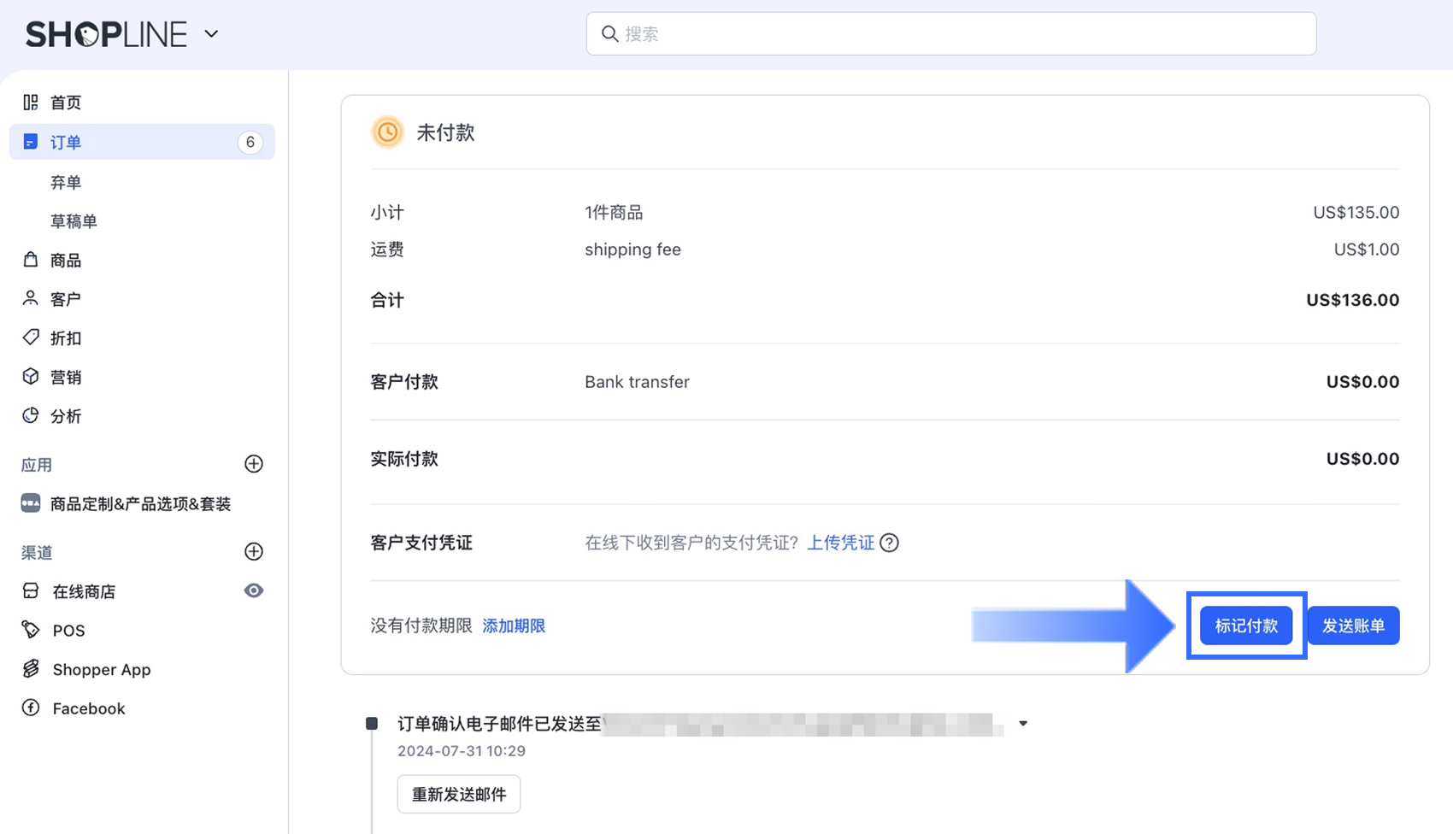The width and height of the screenshot is (1453, 834).
Task: Click the 上传凭证 upload link
Action: pyautogui.click(x=841, y=543)
